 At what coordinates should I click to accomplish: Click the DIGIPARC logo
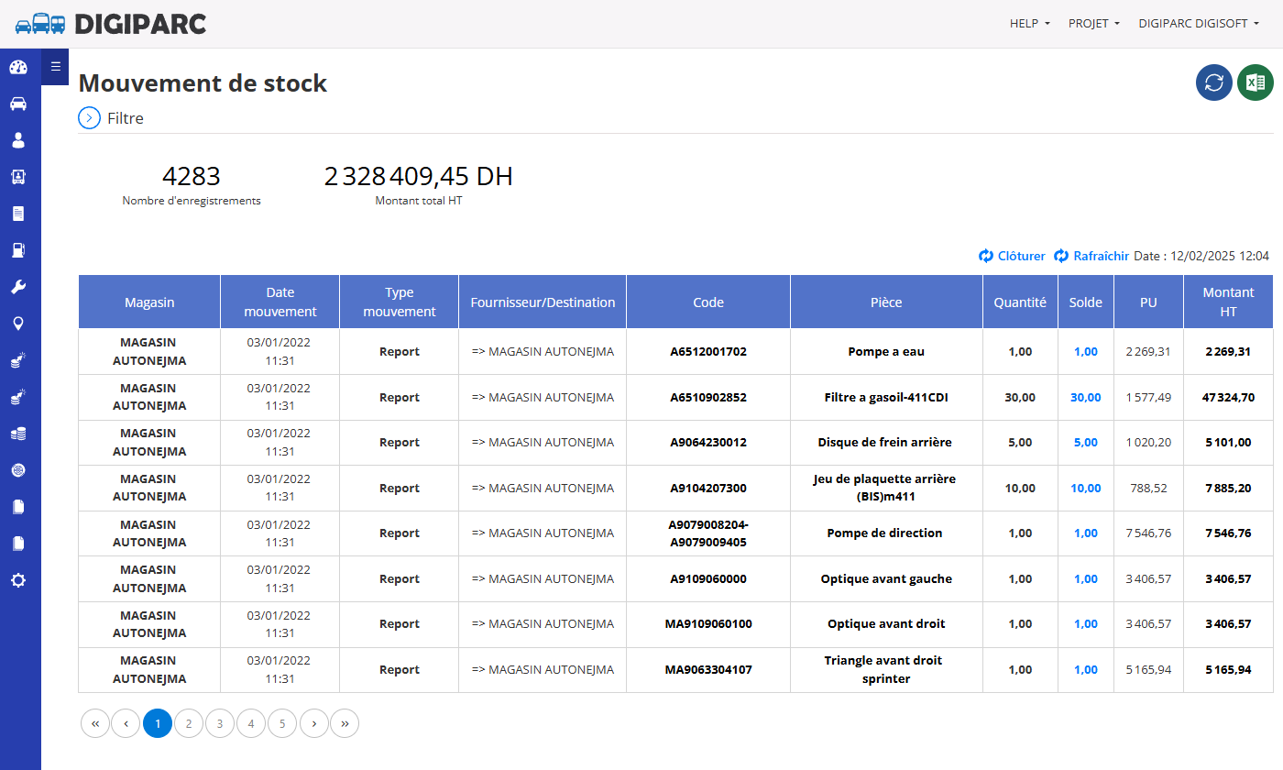point(111,24)
